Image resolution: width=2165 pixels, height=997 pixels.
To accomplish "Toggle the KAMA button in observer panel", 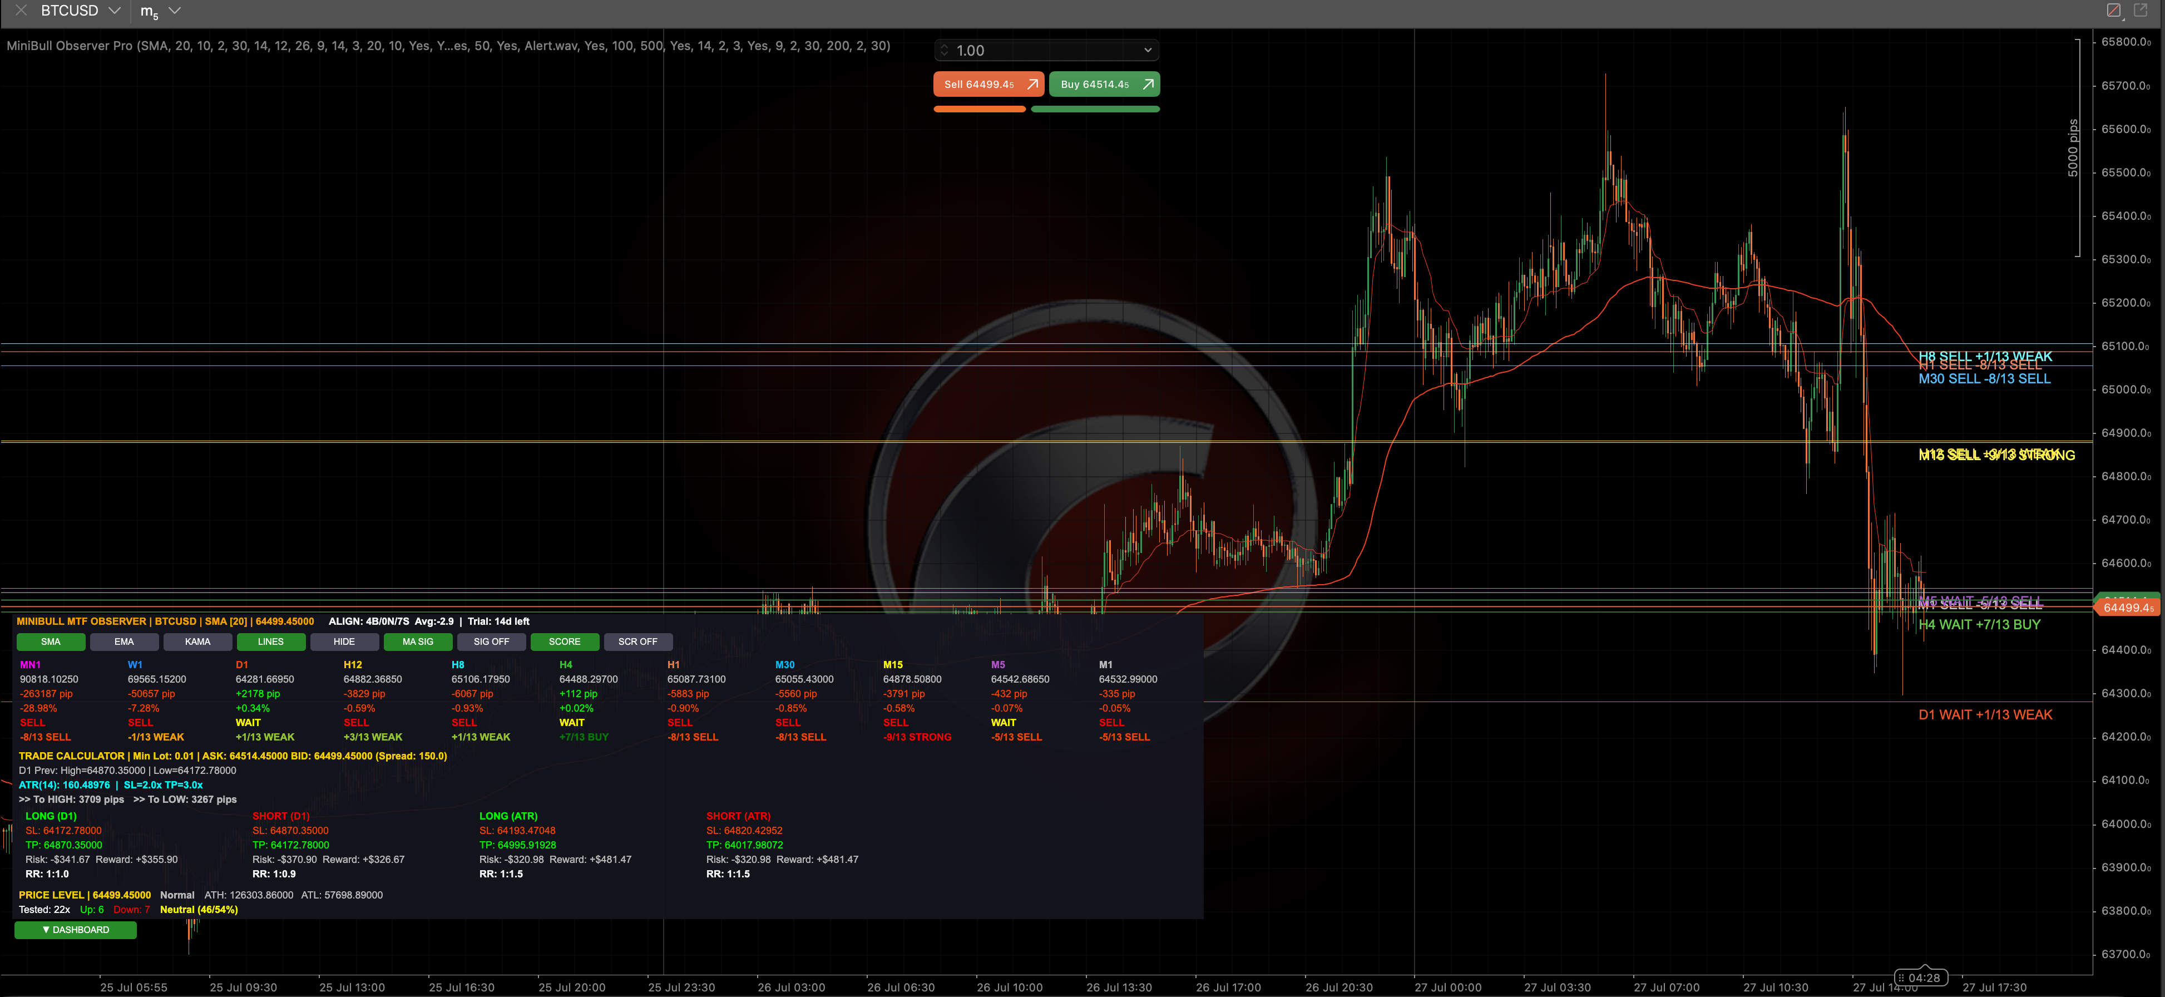I will pos(197,641).
